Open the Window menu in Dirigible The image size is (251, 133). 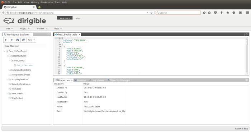[x=42, y=28]
